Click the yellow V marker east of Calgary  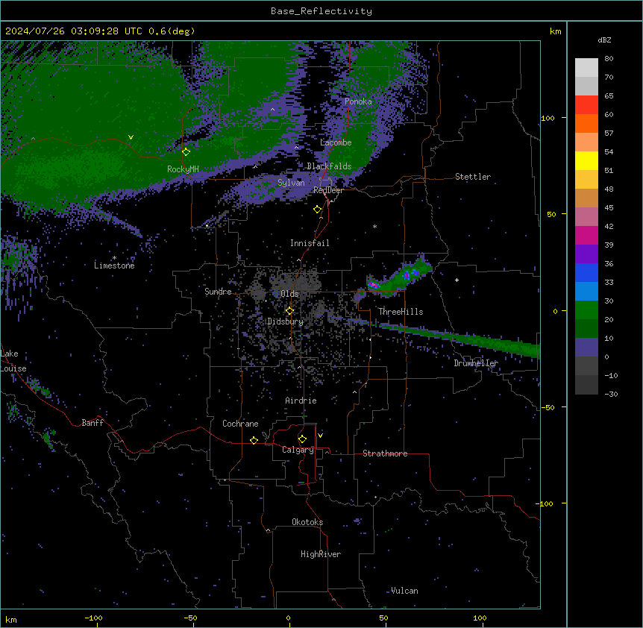click(x=320, y=436)
